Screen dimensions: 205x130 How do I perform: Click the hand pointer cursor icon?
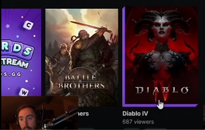[160, 105]
